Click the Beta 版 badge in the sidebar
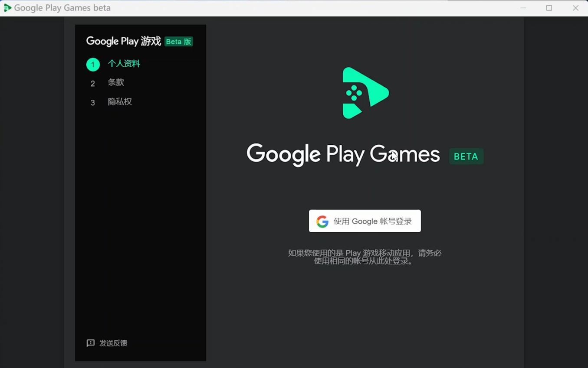Viewport: 588px width, 368px height. [179, 42]
